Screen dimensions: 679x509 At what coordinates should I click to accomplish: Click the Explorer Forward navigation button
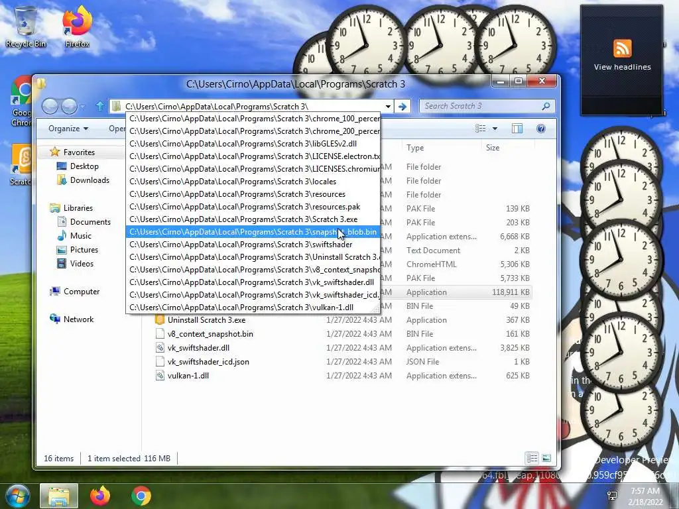click(69, 106)
